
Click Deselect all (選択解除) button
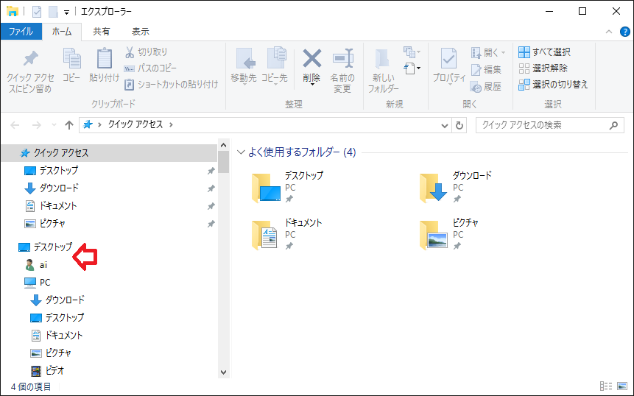pos(544,68)
